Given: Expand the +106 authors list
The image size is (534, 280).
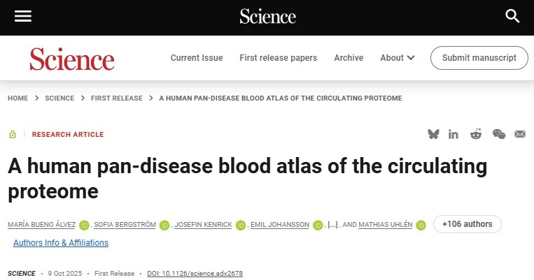Looking at the screenshot, I should pos(468,224).
